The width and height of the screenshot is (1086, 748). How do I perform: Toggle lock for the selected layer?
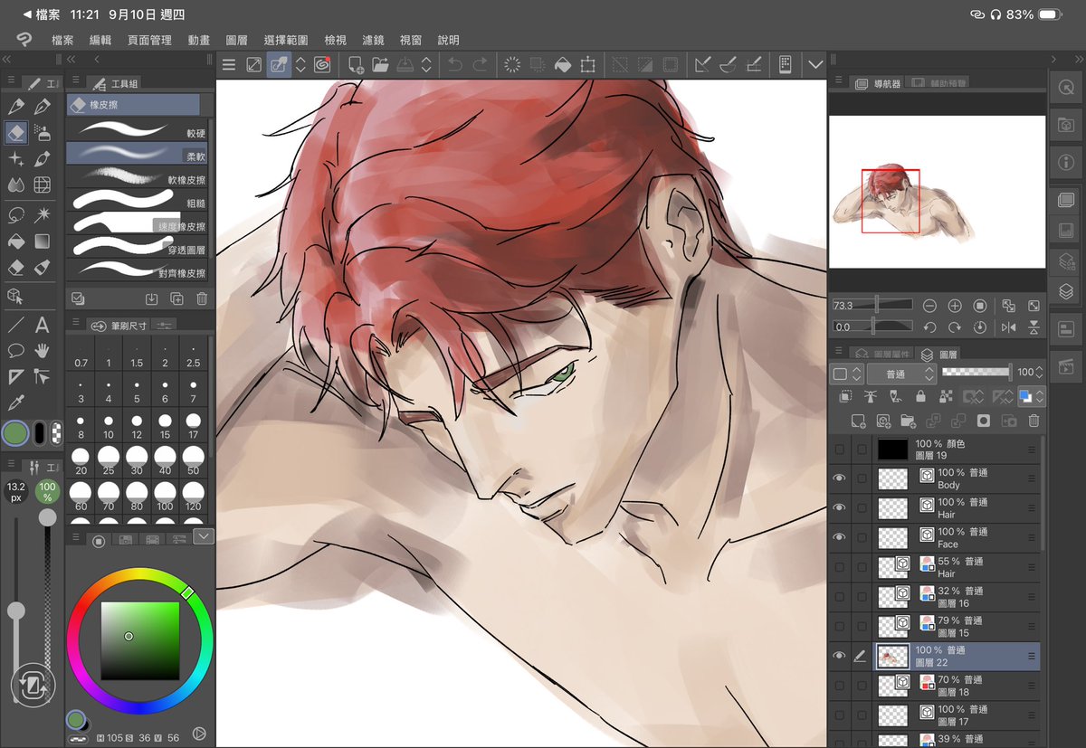pyautogui.click(x=920, y=396)
